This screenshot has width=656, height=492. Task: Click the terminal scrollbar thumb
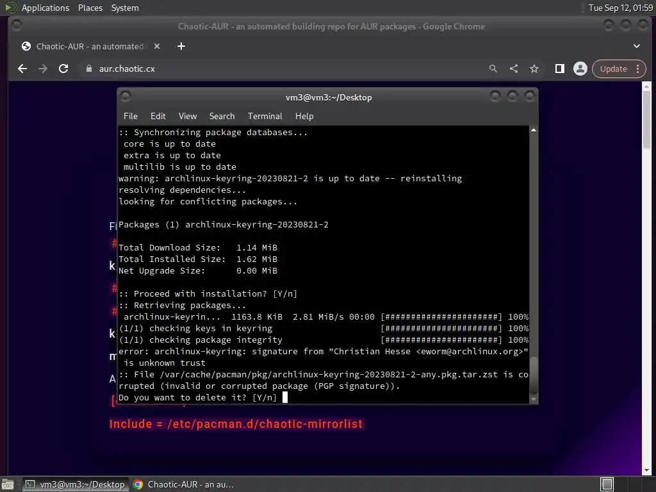[534, 375]
